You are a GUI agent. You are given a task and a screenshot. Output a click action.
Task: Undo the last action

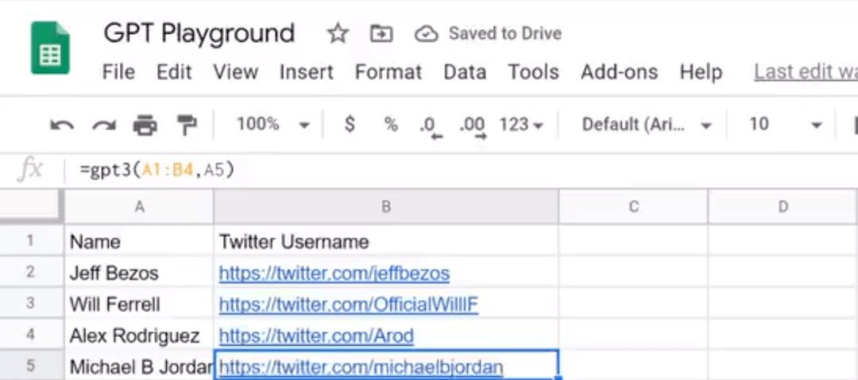click(x=61, y=125)
